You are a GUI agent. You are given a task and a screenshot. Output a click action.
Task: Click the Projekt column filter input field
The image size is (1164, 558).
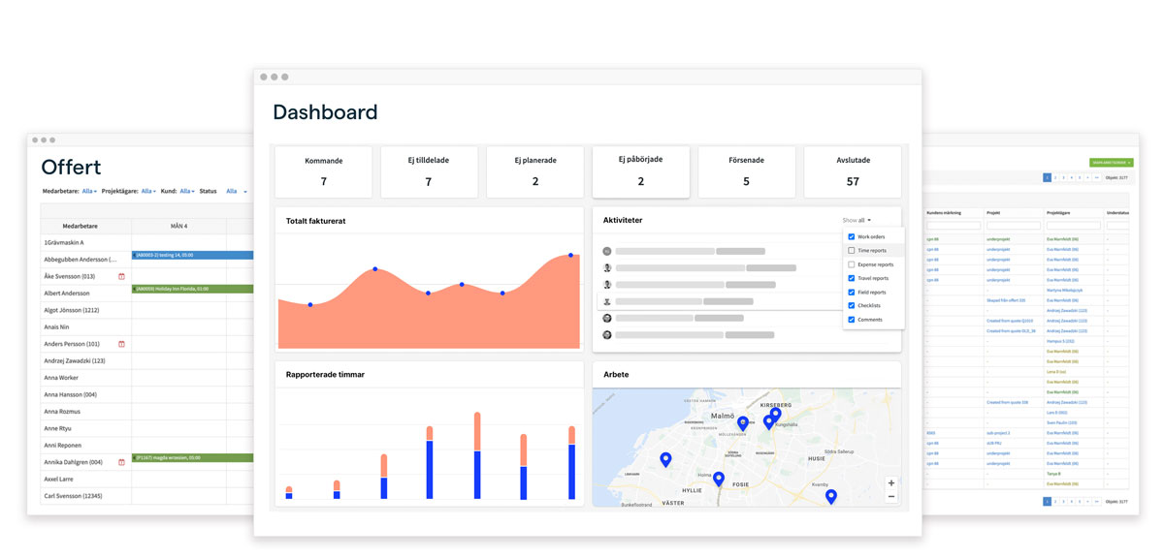coord(1013,225)
